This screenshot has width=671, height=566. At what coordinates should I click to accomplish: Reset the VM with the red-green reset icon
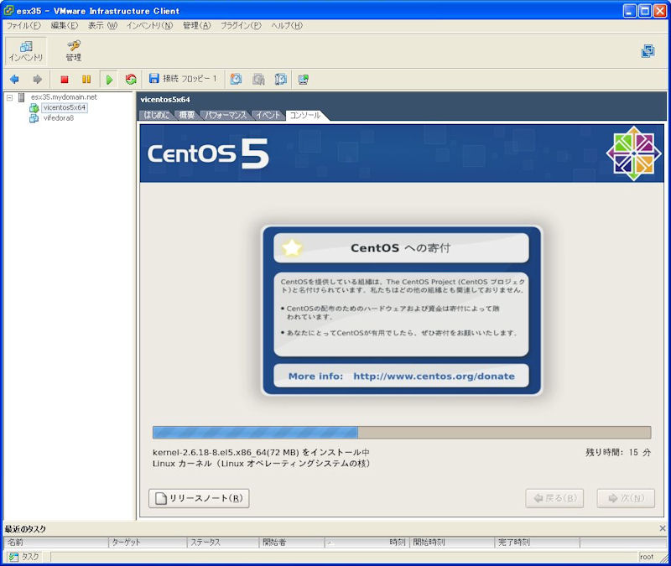131,79
